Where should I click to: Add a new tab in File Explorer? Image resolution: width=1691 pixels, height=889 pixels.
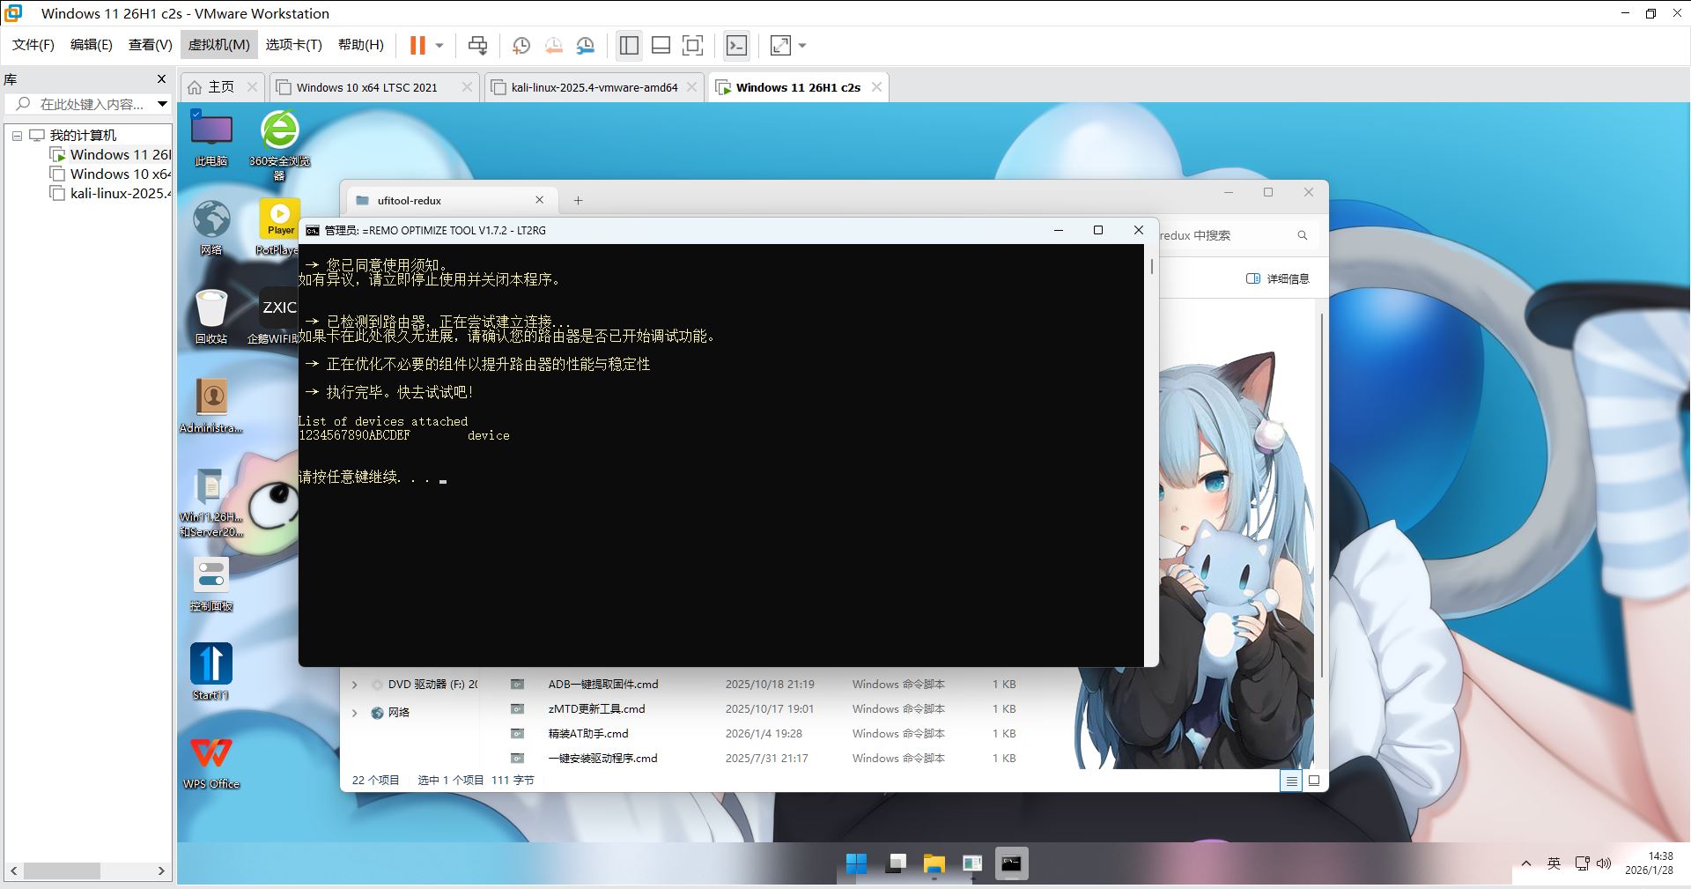[578, 200]
